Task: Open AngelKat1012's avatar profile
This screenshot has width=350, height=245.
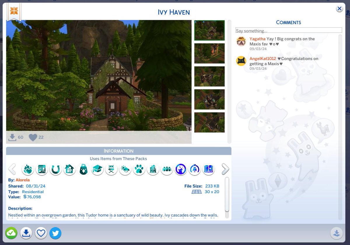Action: point(241,61)
